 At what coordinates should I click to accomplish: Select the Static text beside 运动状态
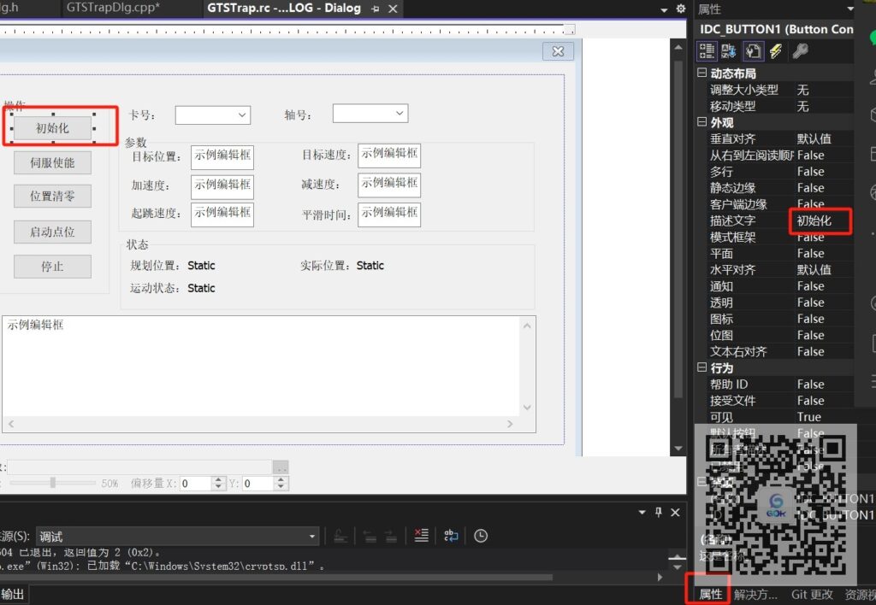click(201, 289)
